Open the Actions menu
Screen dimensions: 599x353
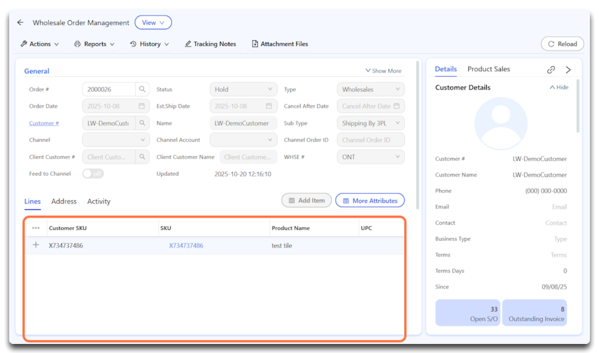(40, 44)
